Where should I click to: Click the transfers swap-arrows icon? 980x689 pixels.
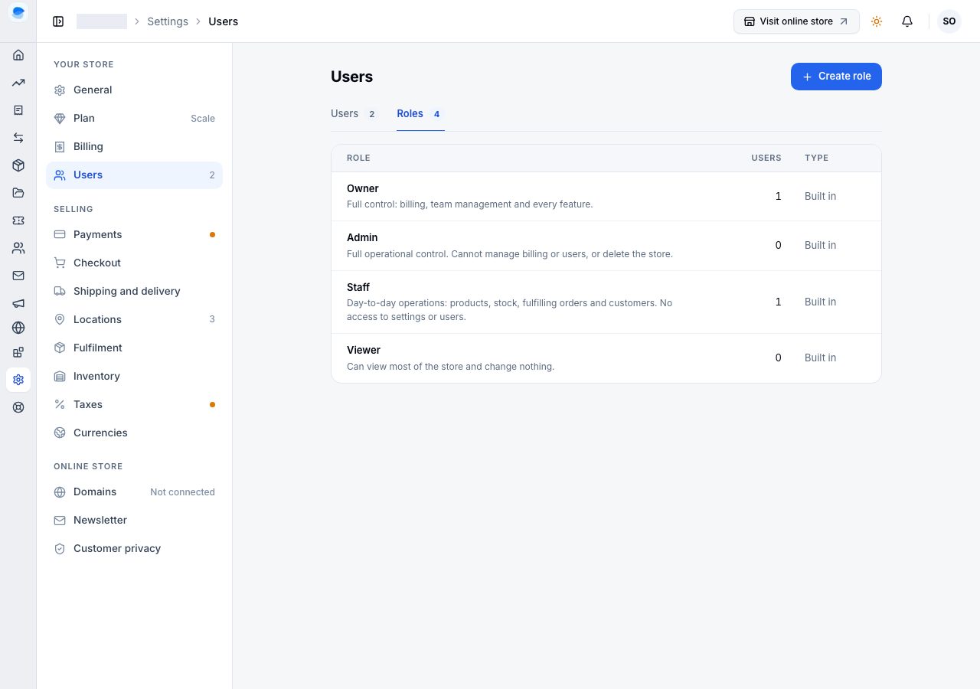18,138
